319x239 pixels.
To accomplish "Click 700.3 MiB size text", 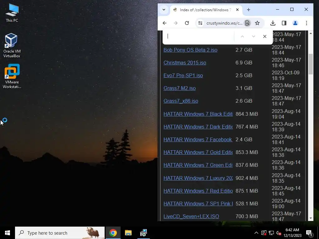I will [x=247, y=217].
